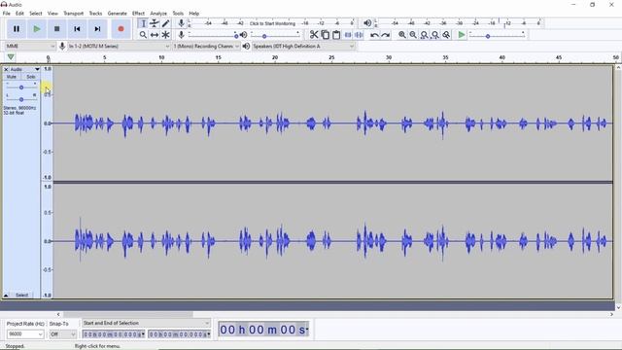Click the audio position time display
The height and width of the screenshot is (350, 622).
[263, 330]
